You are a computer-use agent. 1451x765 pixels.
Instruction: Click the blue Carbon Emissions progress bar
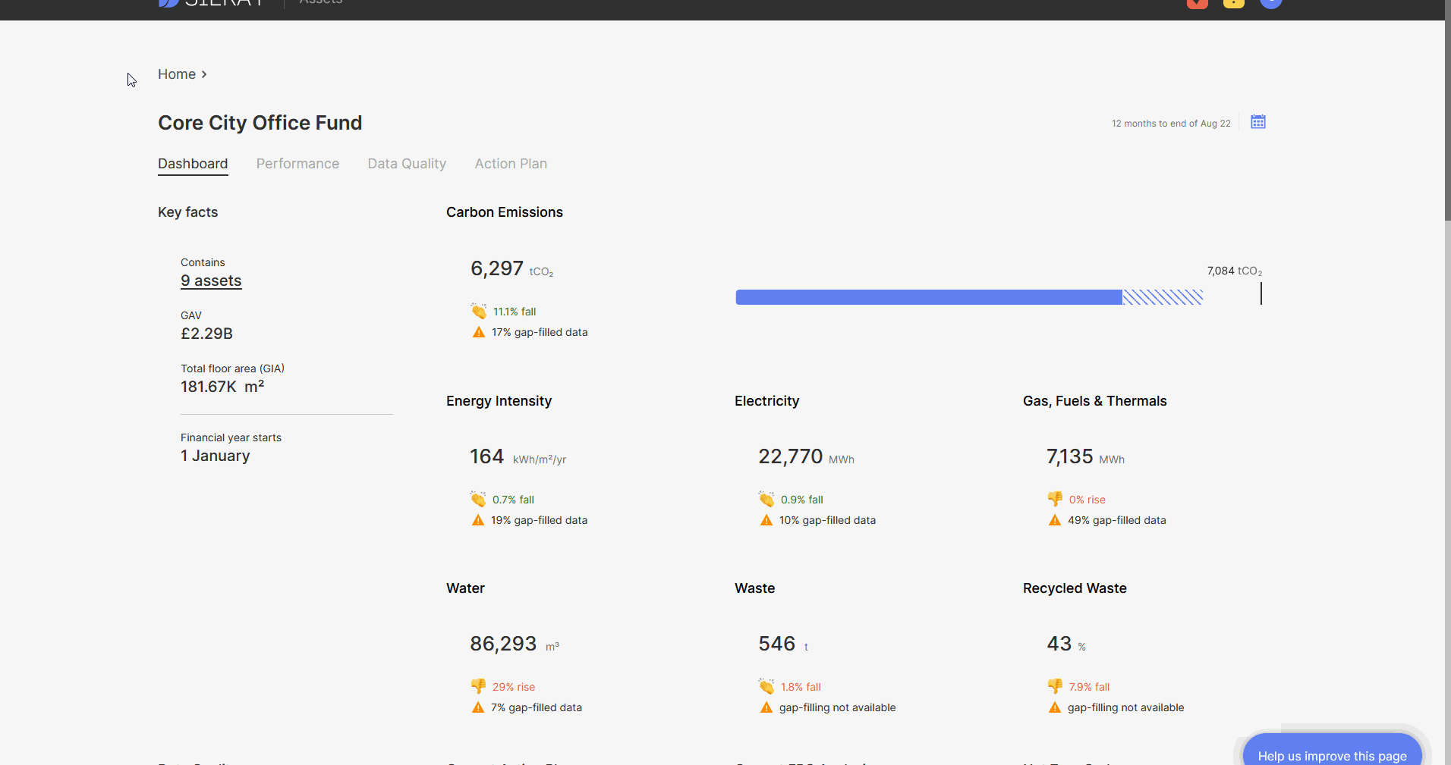pos(928,297)
